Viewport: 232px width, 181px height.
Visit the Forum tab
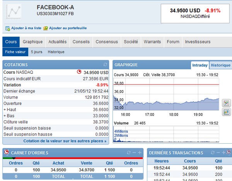pyautogui.click(x=173, y=42)
